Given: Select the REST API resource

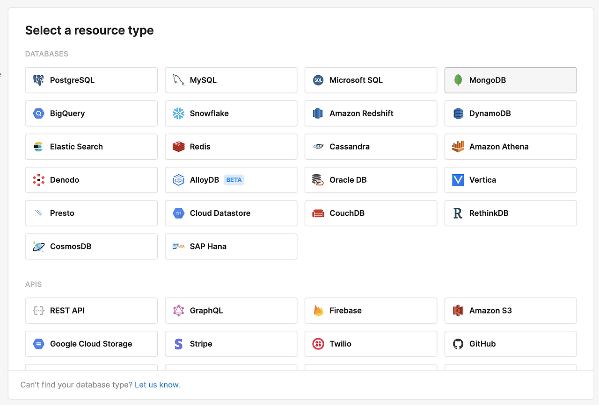Looking at the screenshot, I should coord(91,311).
